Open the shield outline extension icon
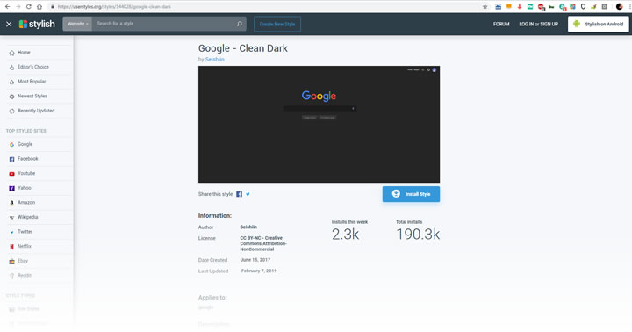632x332 pixels. [583, 6]
